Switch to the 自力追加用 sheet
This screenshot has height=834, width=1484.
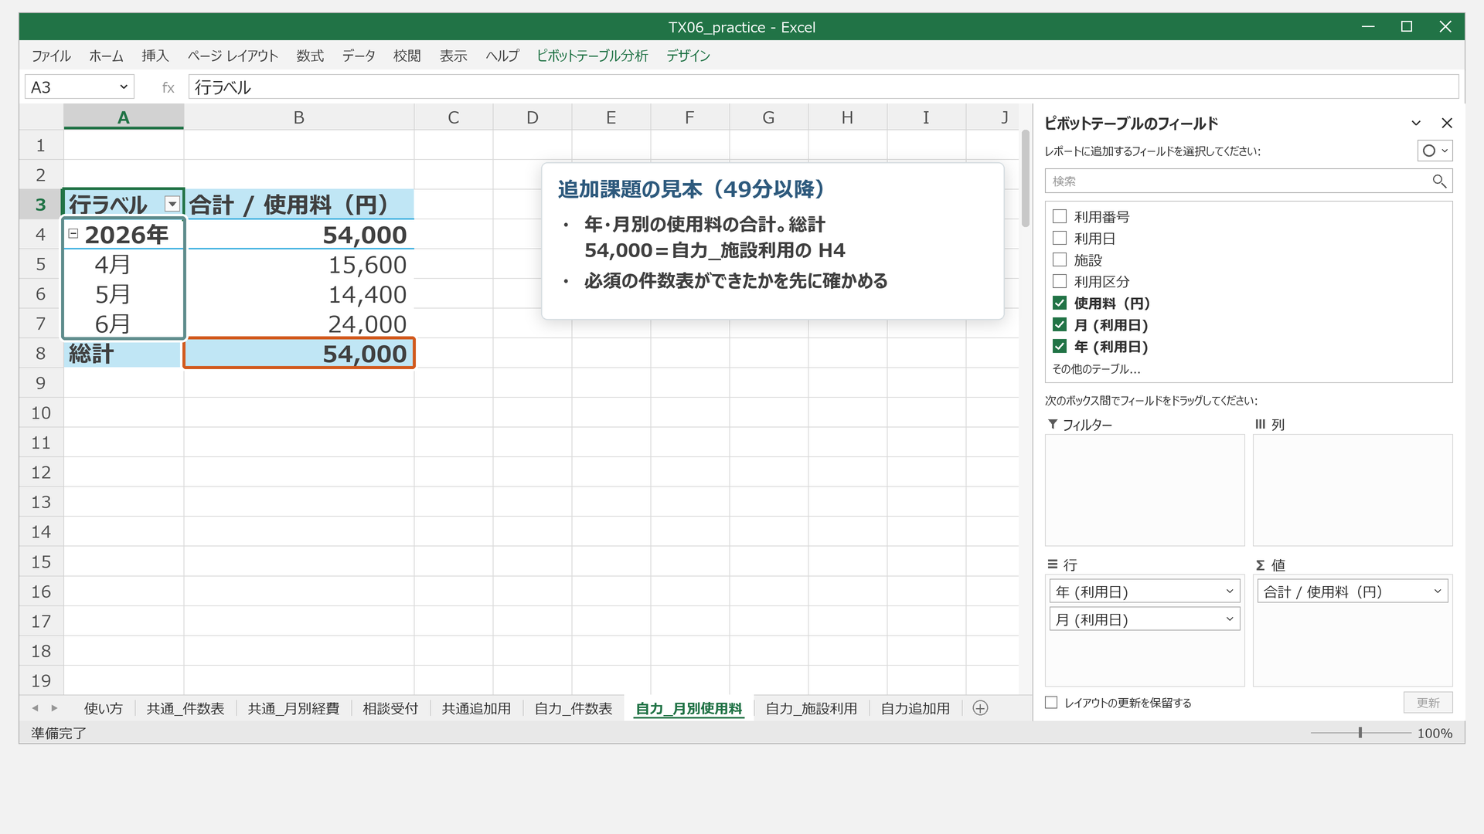tap(916, 708)
